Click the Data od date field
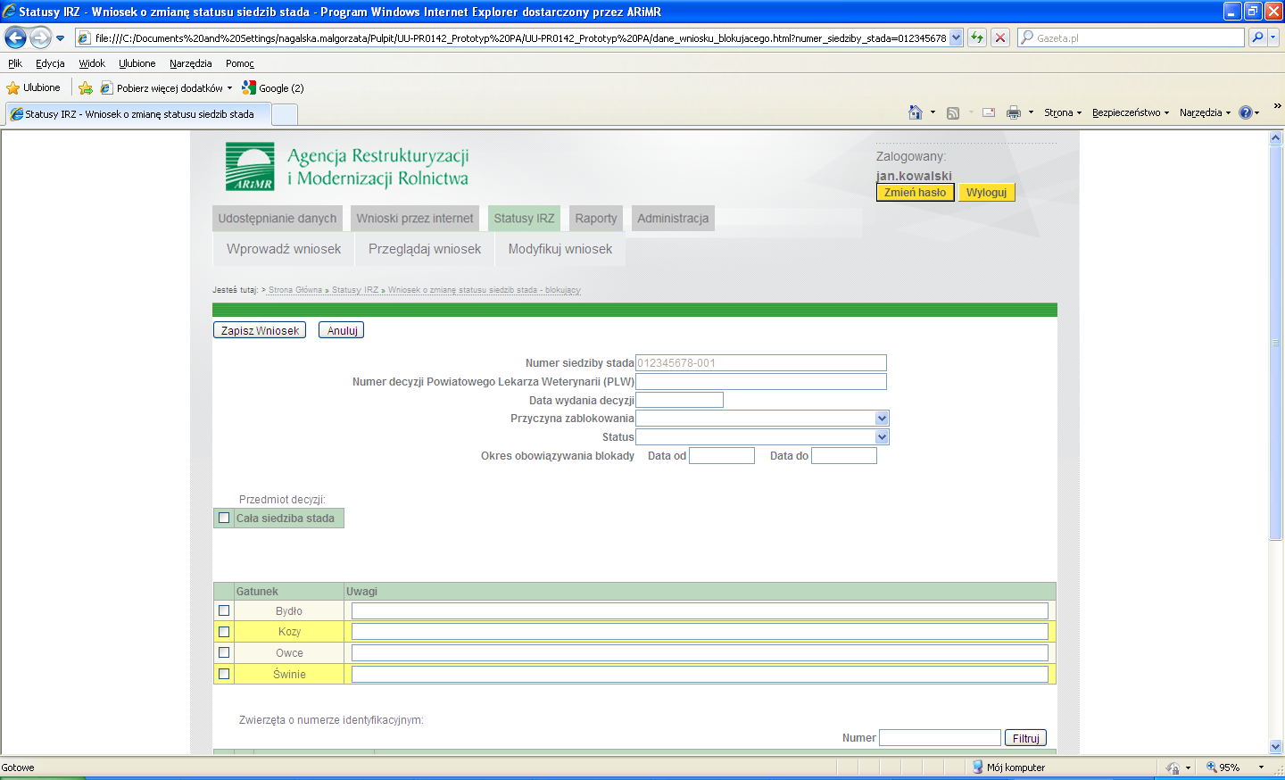 [x=722, y=456]
